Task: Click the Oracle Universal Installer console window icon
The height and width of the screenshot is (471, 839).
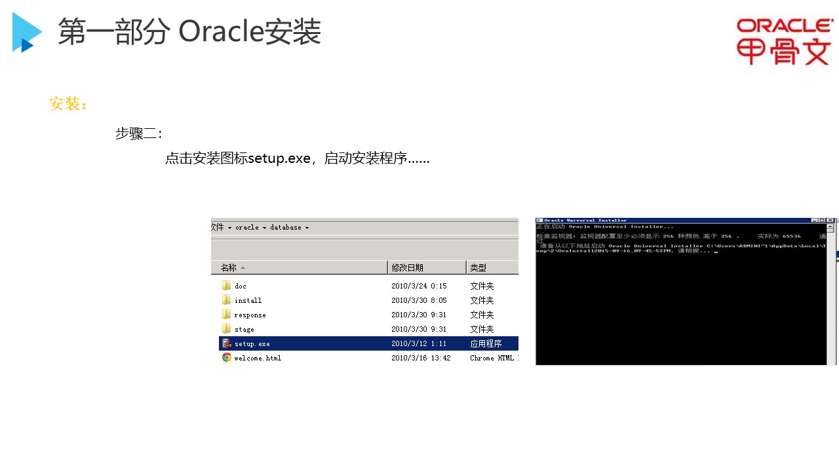Action: [539, 220]
